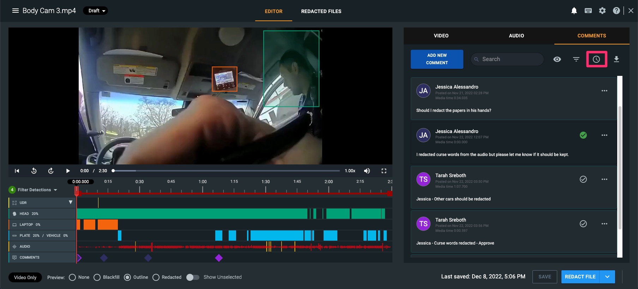Open Redact File dropdown arrow

607,277
